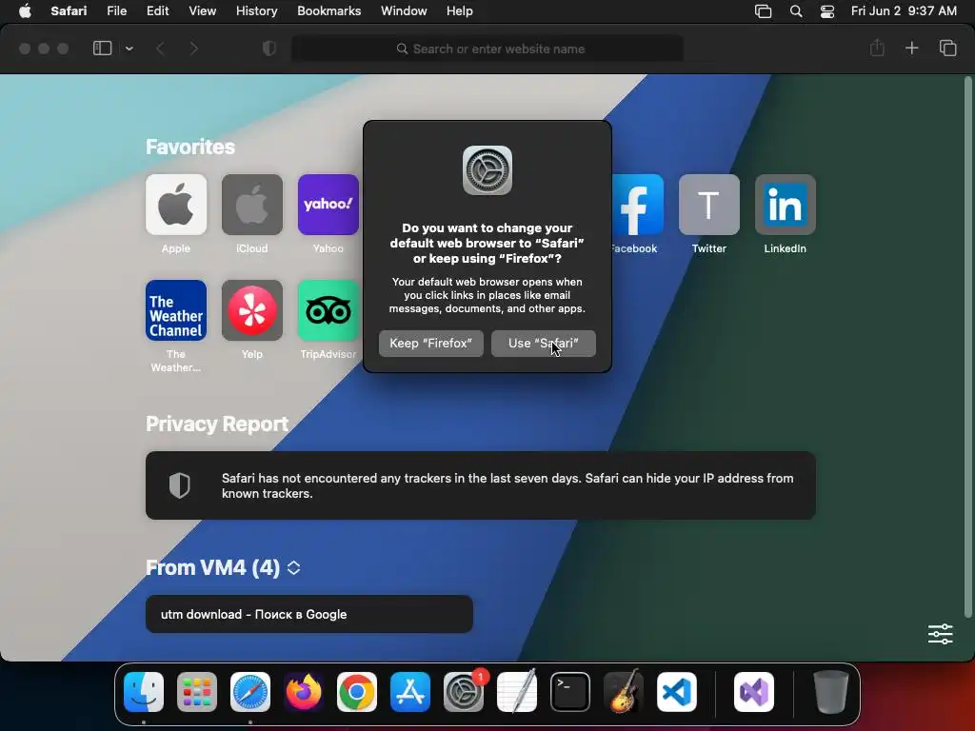Choose Use Safari in the dialog
The width and height of the screenshot is (975, 731).
544,343
